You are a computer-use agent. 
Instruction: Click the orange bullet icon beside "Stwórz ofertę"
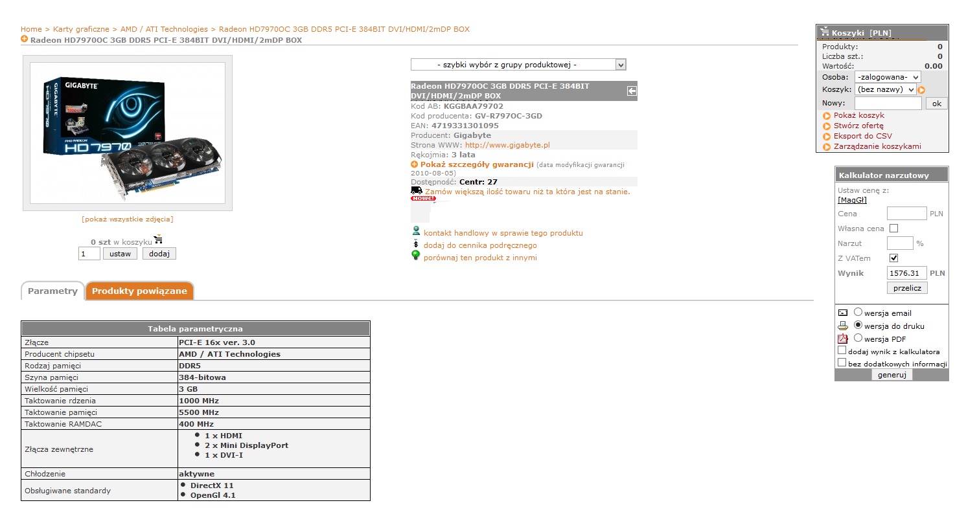tap(827, 126)
